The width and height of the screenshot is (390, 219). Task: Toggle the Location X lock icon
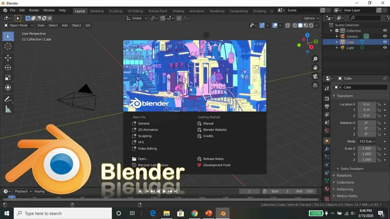(379, 104)
